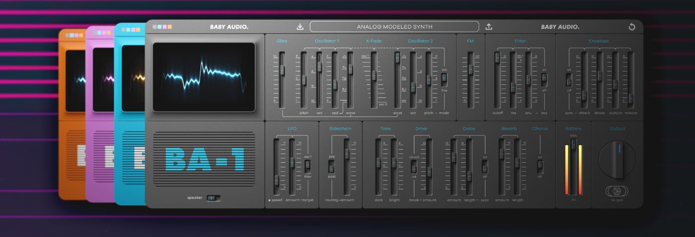Viewport: 695px width, 237px height.
Task: Toggle Drive mode circuit/od switch
Action: point(414,167)
